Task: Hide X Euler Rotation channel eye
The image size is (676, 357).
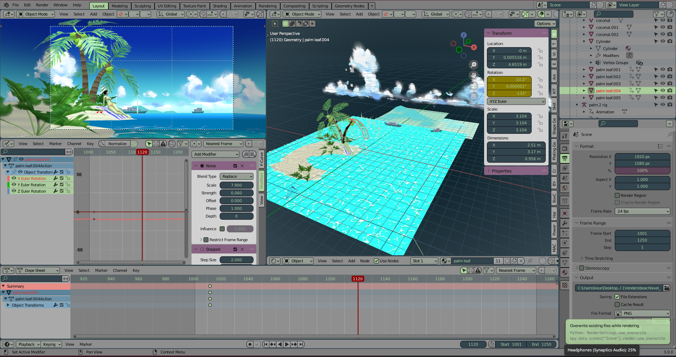Action: tap(14, 178)
